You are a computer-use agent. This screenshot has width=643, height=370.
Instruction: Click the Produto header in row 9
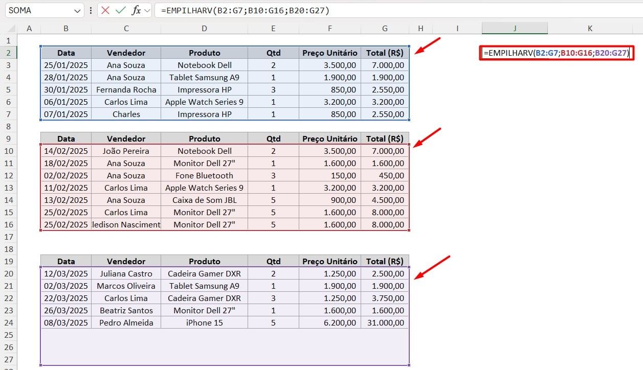click(204, 138)
